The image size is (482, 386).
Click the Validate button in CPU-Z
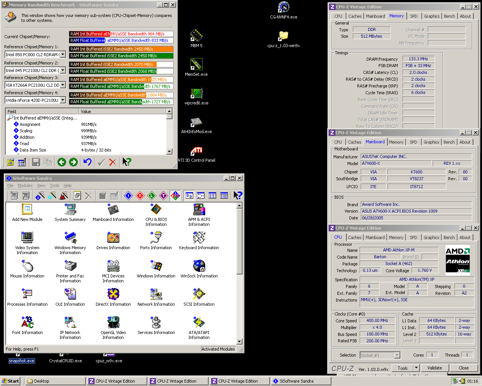pos(435,368)
